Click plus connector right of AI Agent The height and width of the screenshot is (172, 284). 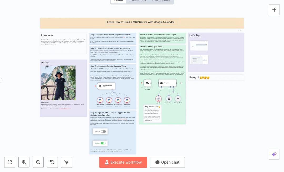(x=181, y=83)
